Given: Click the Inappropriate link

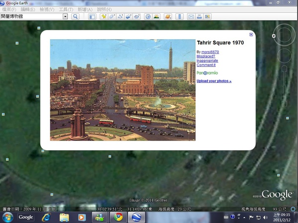Looking at the screenshot, I should click(207, 60).
